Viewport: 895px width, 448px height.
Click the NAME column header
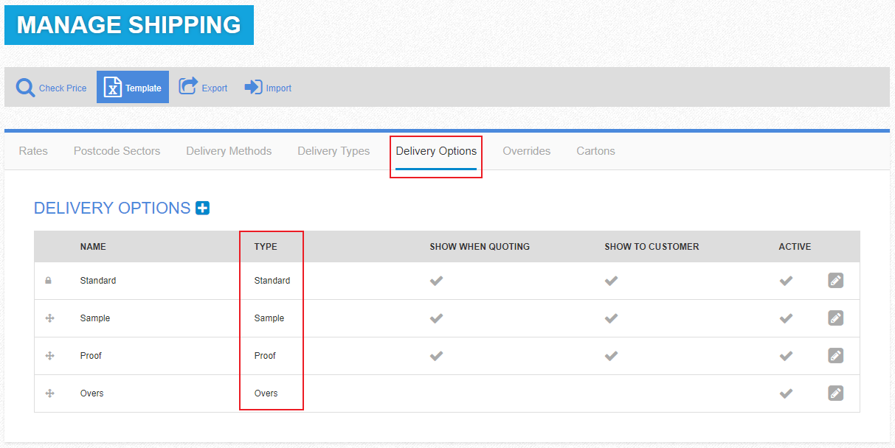click(93, 247)
